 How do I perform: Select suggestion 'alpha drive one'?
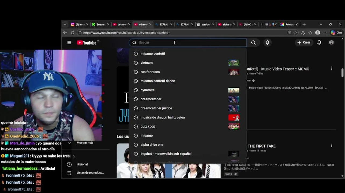[x=188, y=145]
